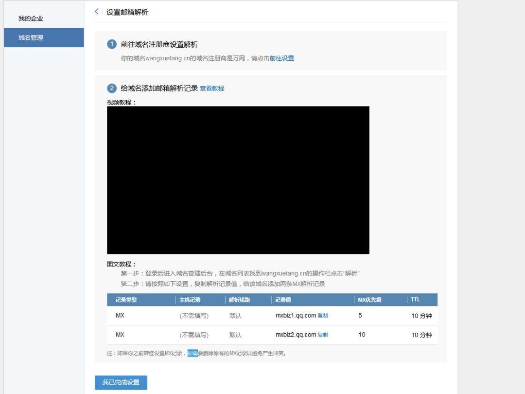Click the numbered circle icon for step 2
The image size is (525, 394).
pos(111,89)
